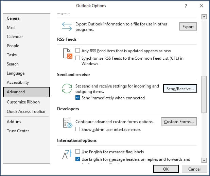Check Use English for message flag labels

78,152
